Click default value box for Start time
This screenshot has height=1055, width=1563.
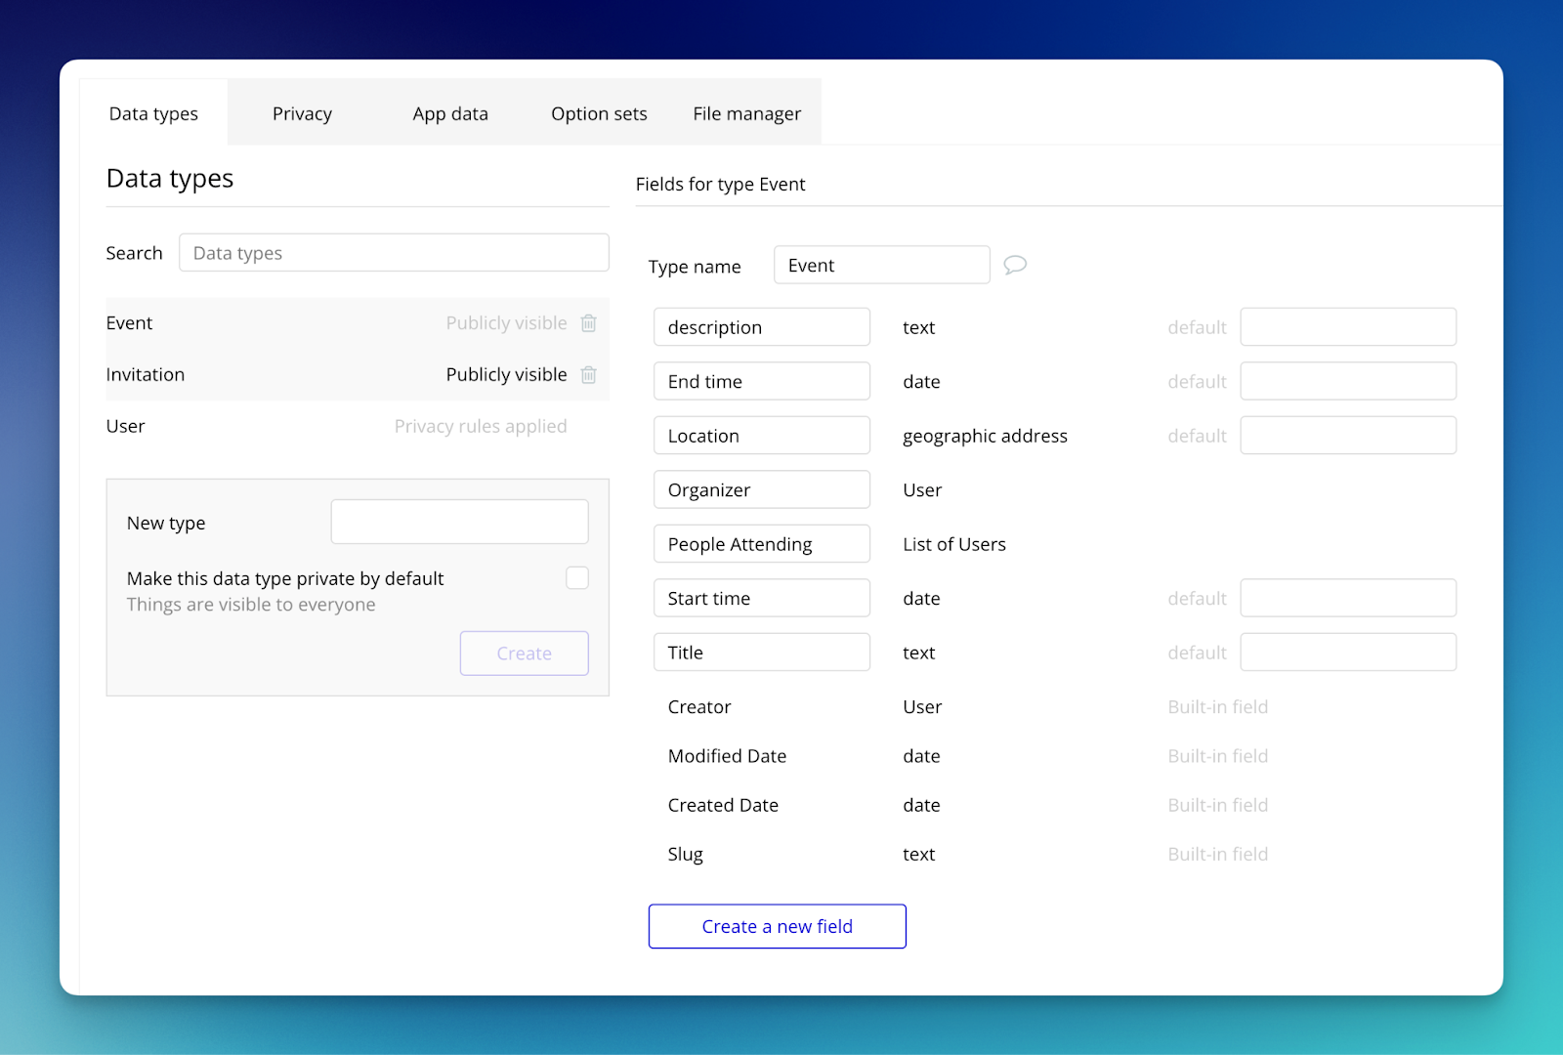pos(1348,598)
